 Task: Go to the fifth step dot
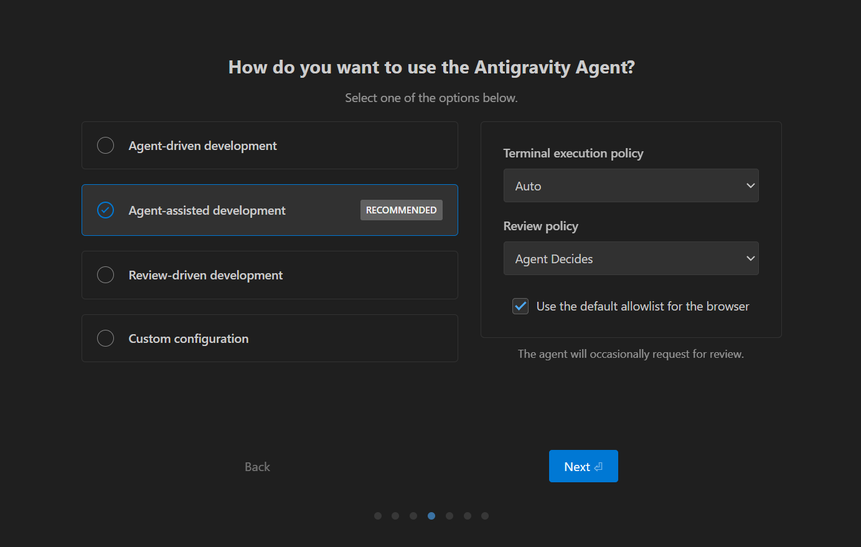449,516
